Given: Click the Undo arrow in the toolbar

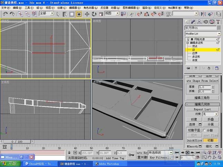Looking at the screenshot, I should 5,14.
